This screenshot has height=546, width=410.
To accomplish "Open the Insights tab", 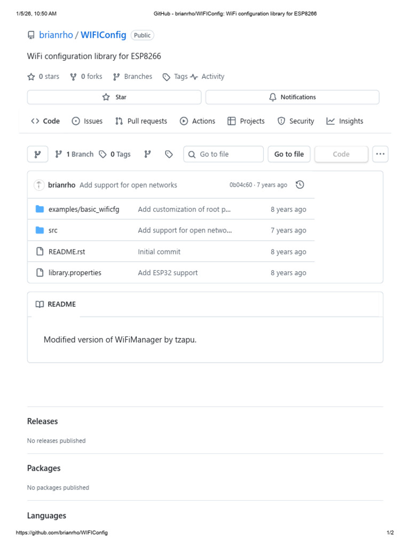I will click(x=344, y=121).
